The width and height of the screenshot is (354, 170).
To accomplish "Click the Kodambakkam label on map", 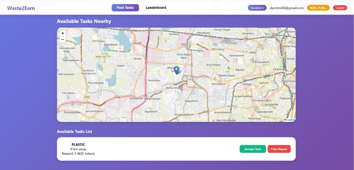I will 223,112.
